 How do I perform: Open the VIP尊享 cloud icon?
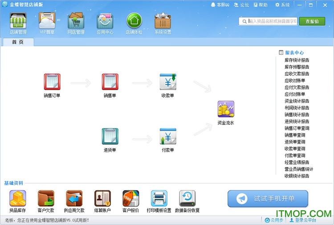(47, 20)
